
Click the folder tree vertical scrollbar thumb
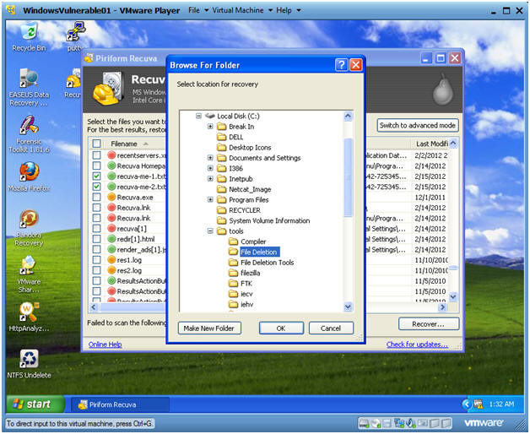click(x=349, y=177)
